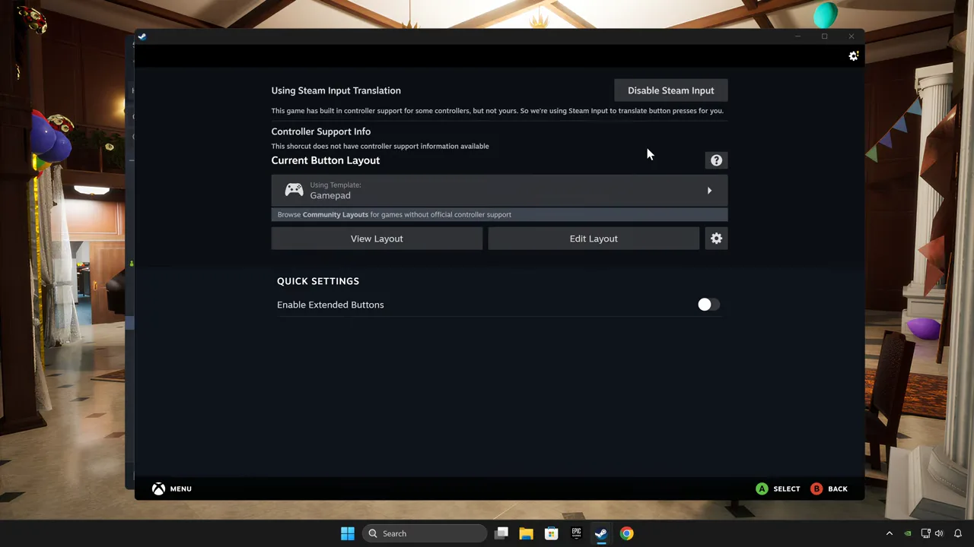Open the help question mark icon
Image resolution: width=974 pixels, height=547 pixels.
[x=716, y=160]
